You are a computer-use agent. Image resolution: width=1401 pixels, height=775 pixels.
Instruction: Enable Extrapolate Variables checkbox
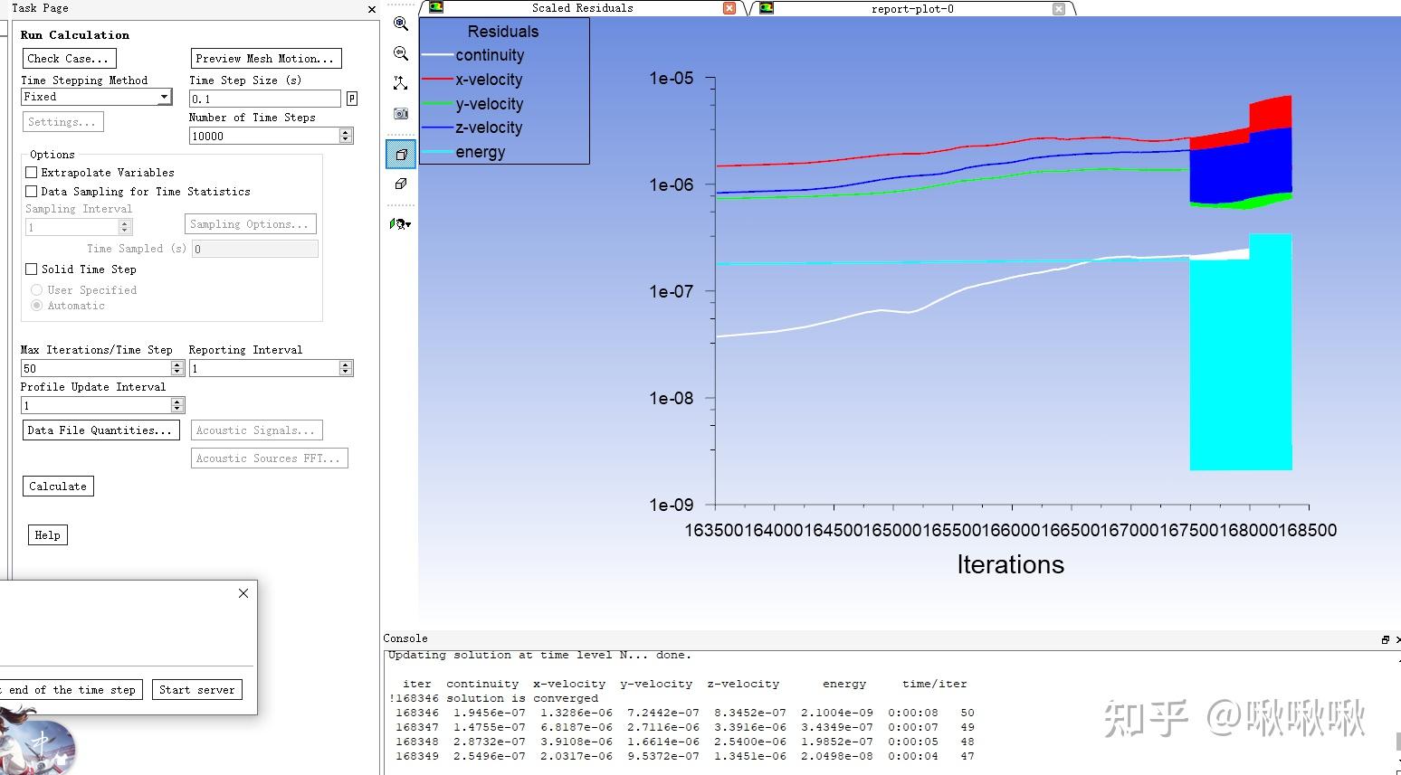point(32,173)
